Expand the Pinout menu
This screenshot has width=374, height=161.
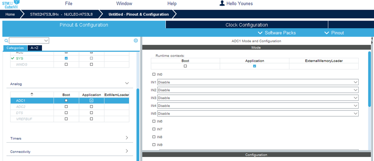[x=334, y=33]
